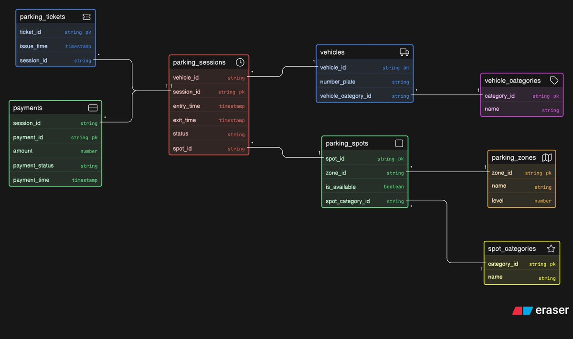Click the credit card icon on payments table

click(93, 108)
